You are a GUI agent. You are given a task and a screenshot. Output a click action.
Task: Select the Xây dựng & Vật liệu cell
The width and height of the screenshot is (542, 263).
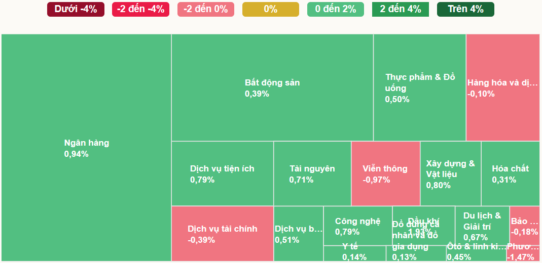pos(450,173)
